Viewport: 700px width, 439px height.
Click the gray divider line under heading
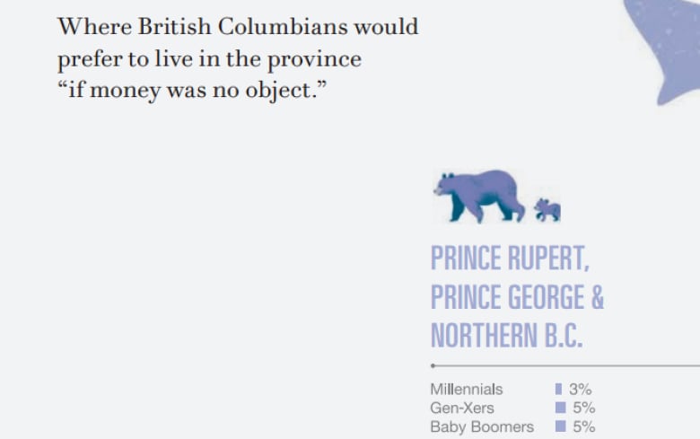(566, 365)
